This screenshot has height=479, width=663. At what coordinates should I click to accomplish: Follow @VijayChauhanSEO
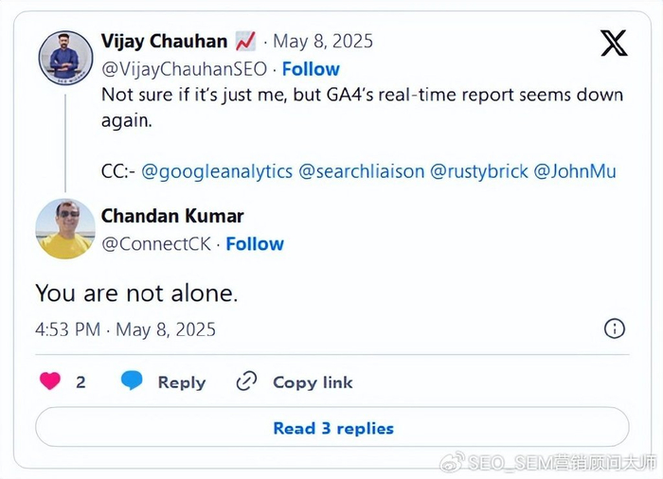(x=311, y=69)
